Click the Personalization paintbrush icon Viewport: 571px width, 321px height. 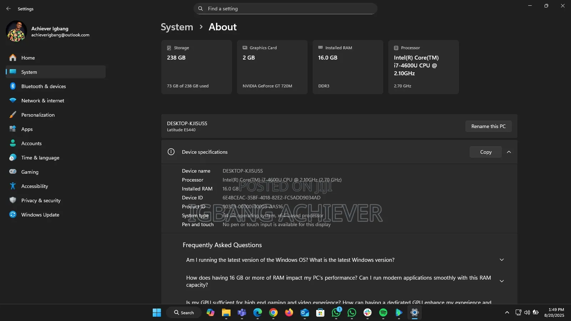click(13, 114)
